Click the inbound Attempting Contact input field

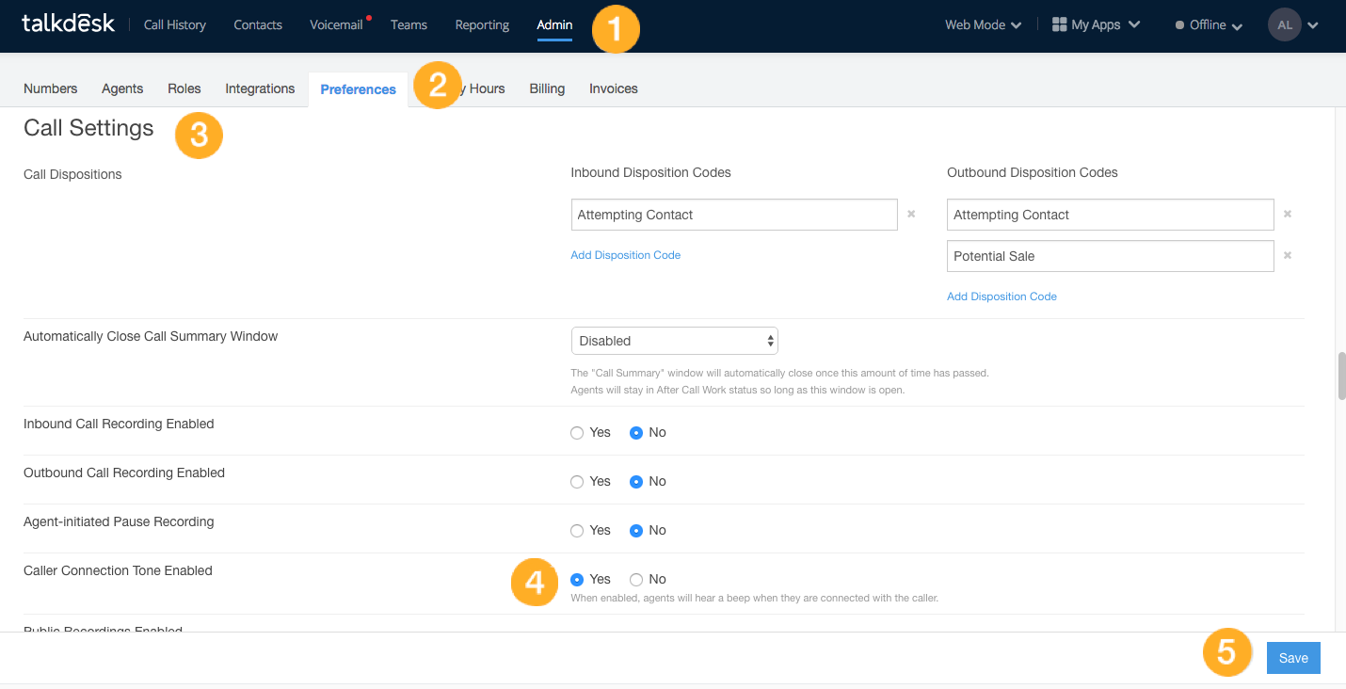734,215
